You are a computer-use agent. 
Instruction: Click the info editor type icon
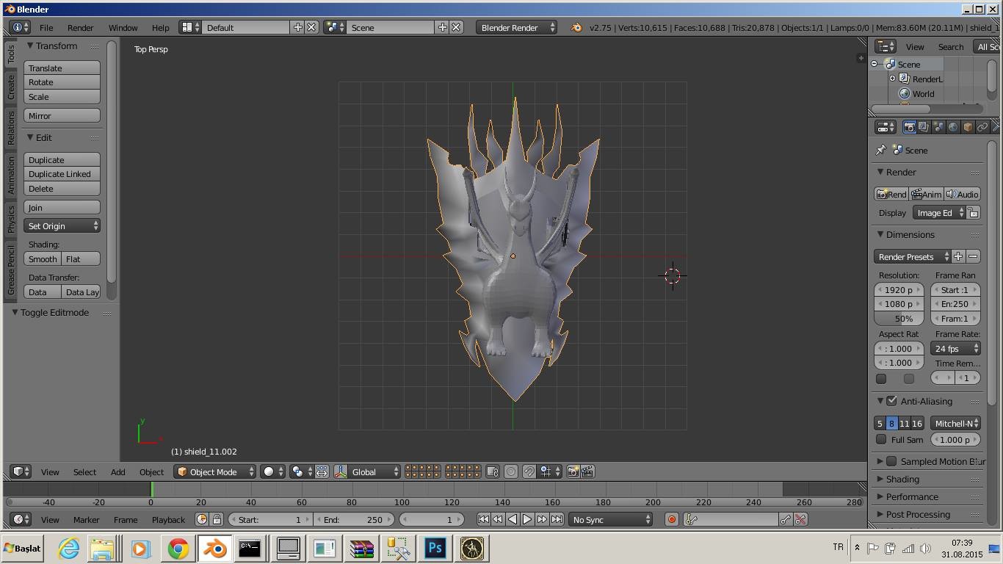click(x=21, y=27)
